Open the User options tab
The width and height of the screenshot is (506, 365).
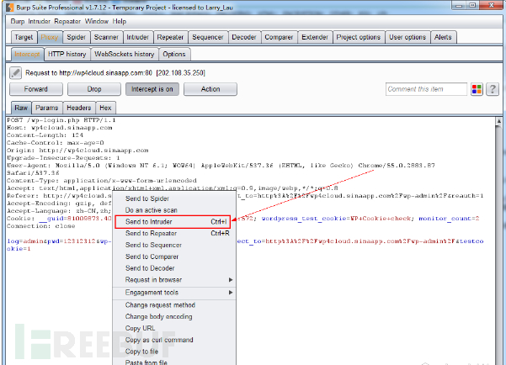pyautogui.click(x=407, y=37)
